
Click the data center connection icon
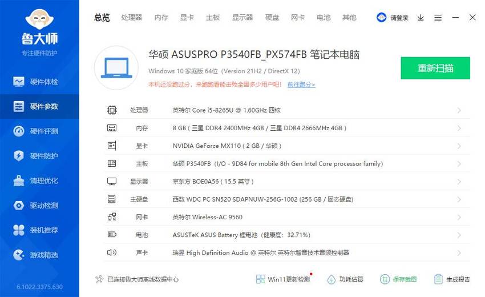[x=99, y=279]
